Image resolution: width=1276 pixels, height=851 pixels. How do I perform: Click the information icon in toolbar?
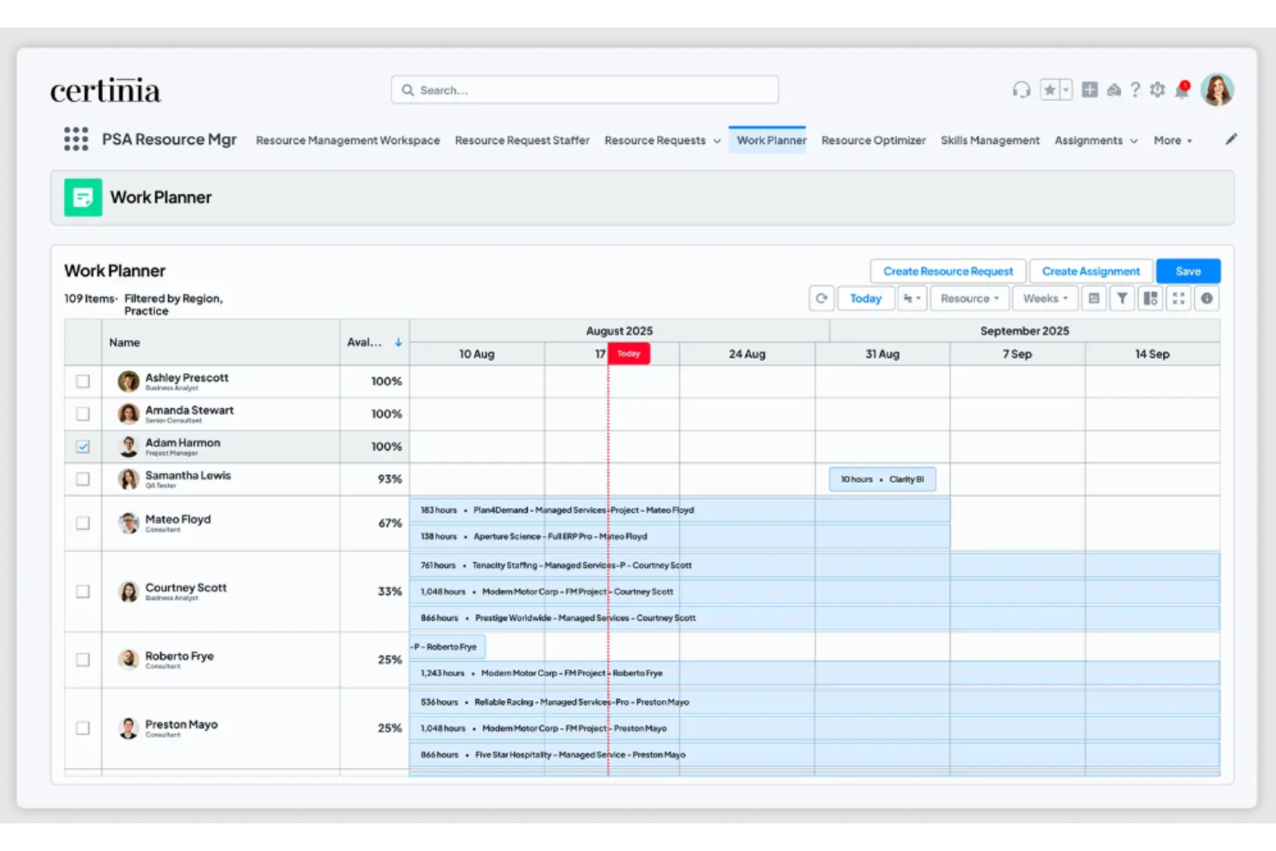pyautogui.click(x=1207, y=298)
